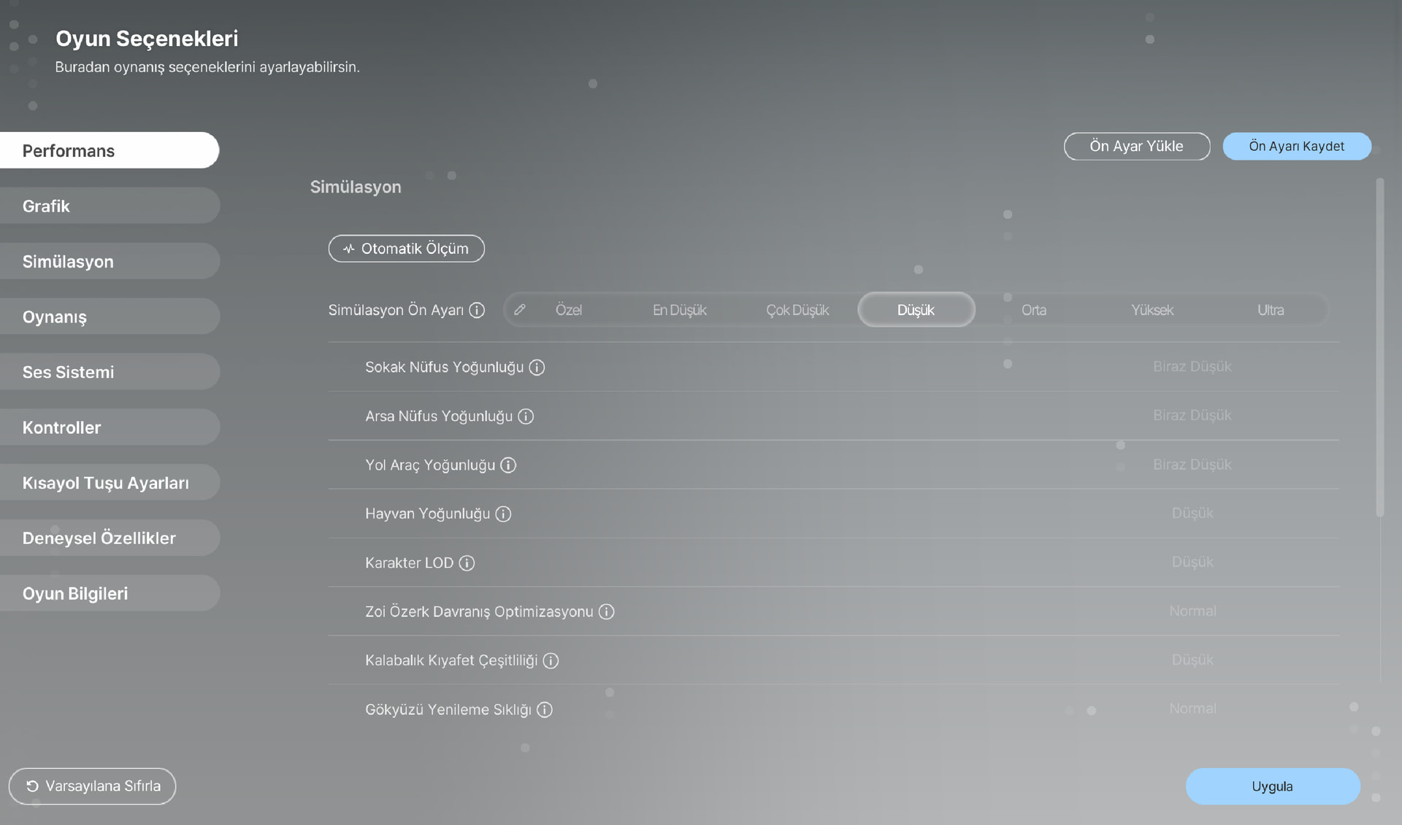Open the Ses Sistemi tab

point(110,372)
